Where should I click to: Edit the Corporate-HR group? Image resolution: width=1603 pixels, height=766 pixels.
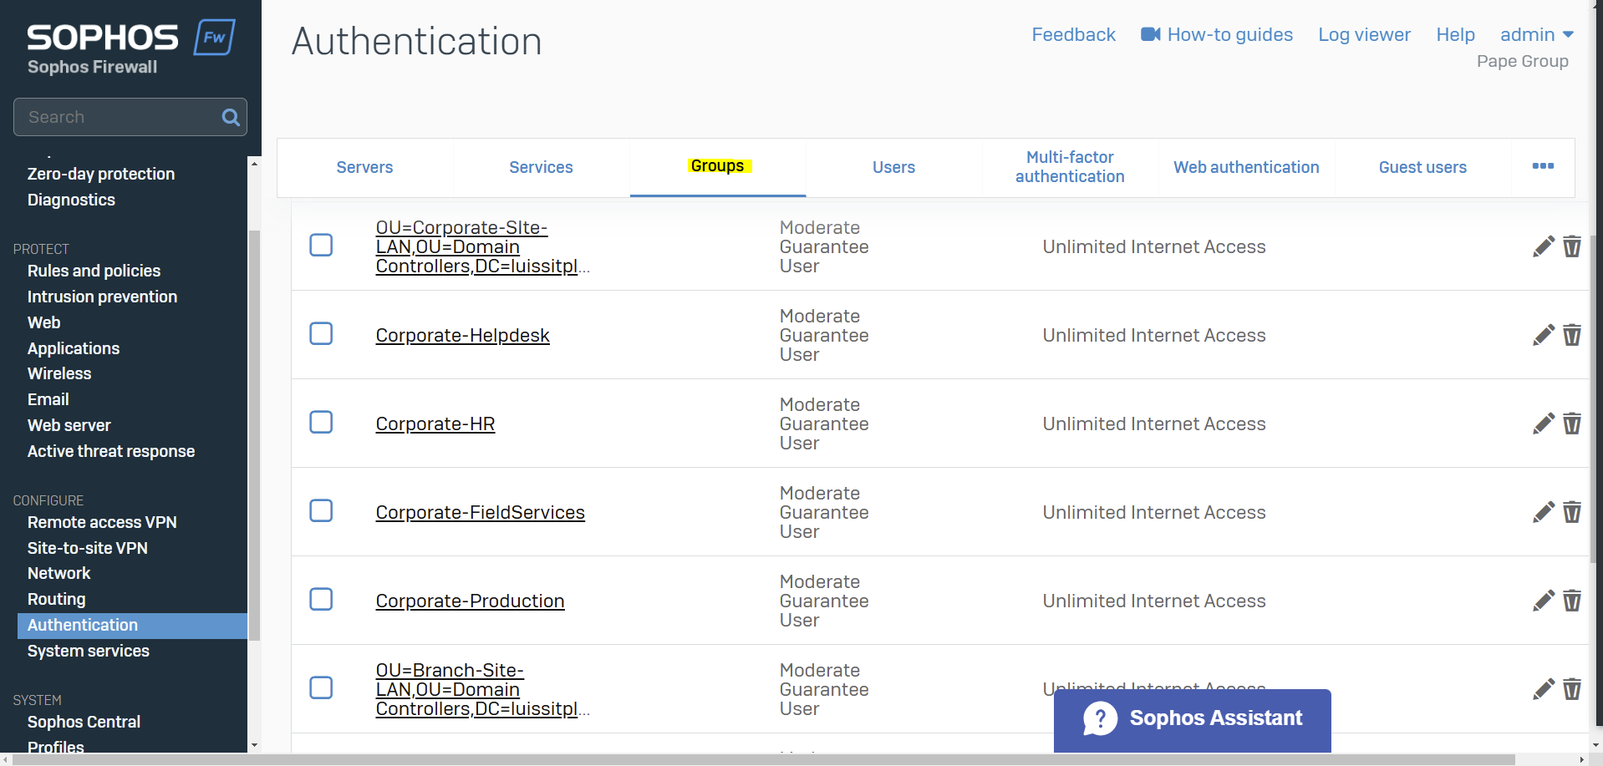point(1544,424)
